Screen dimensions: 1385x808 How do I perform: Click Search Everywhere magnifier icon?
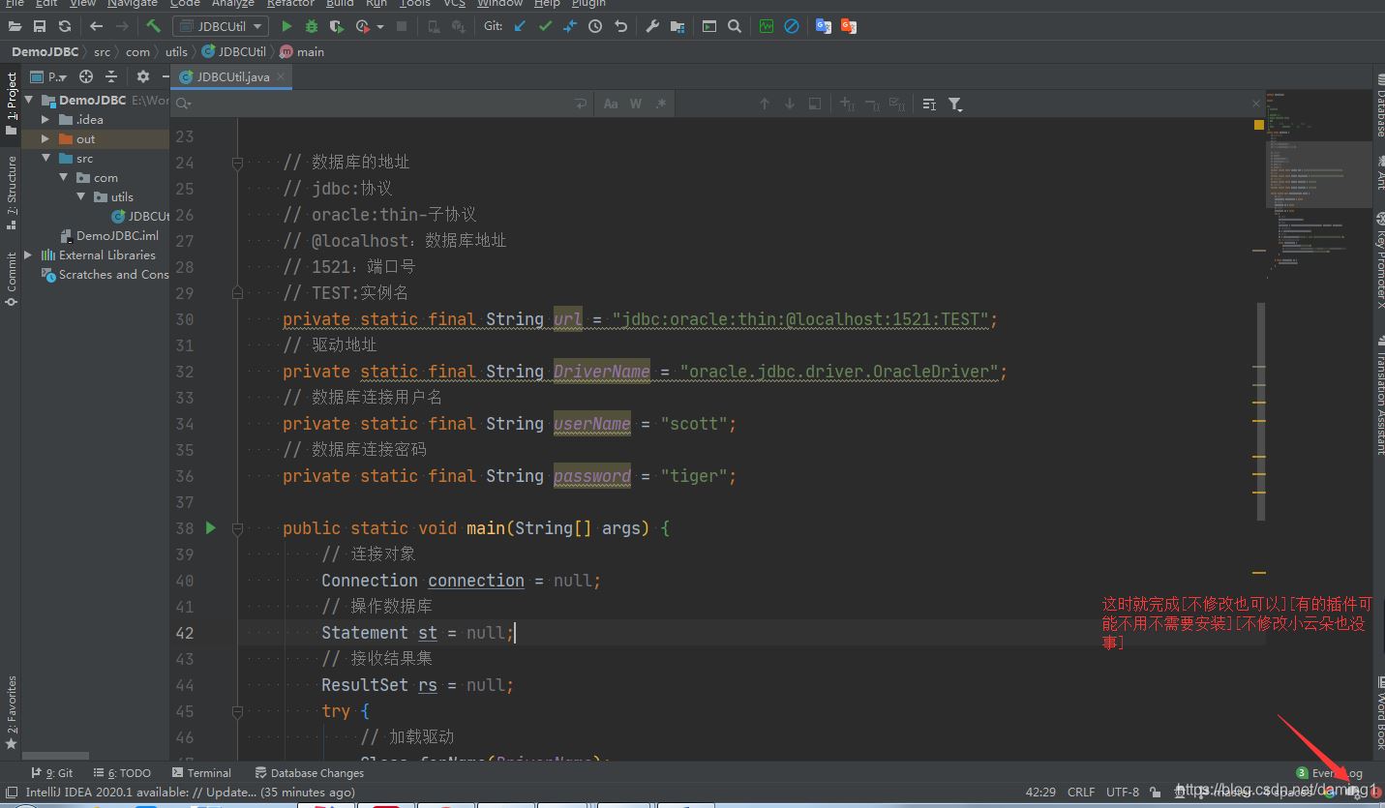[735, 26]
